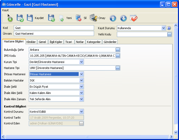Click the save-and-refresh disk icon

[20, 18]
